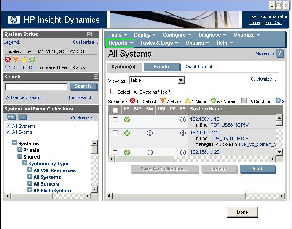Collapse the Search panel

tap(96, 77)
